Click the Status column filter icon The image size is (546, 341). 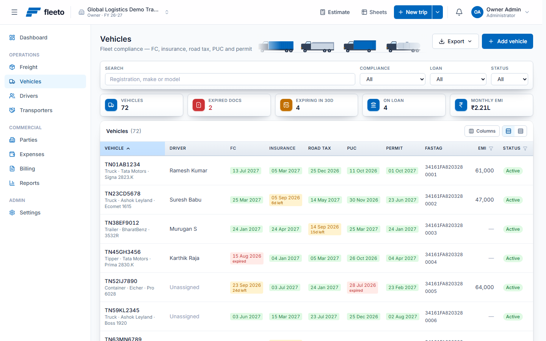click(525, 149)
